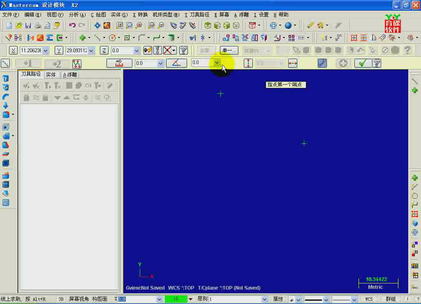Click the WCS status bar button
The width and height of the screenshot is (421, 304).
point(369,299)
